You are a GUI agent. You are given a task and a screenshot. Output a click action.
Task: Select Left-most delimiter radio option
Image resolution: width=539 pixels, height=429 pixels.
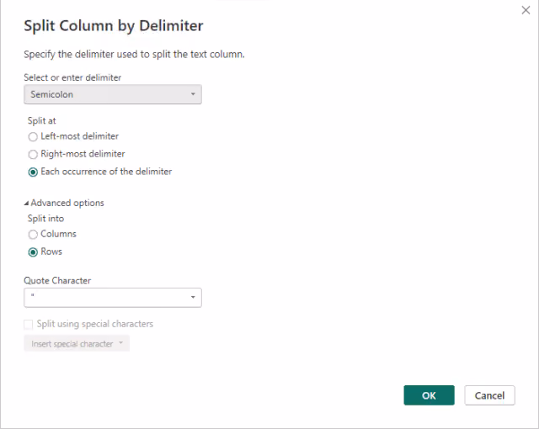(x=33, y=136)
